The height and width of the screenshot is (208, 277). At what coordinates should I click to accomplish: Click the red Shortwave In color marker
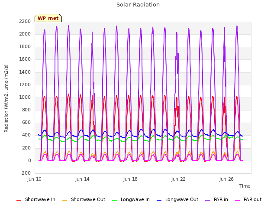tap(19, 200)
